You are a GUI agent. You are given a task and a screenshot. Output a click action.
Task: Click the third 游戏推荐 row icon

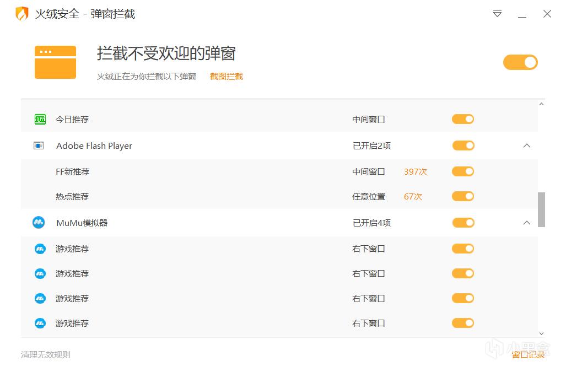coord(39,298)
